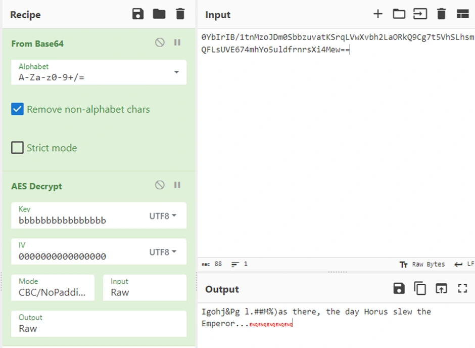Image resolution: width=475 pixels, height=348 pixels.
Task: Reset the input pane layout
Action: tap(462, 14)
